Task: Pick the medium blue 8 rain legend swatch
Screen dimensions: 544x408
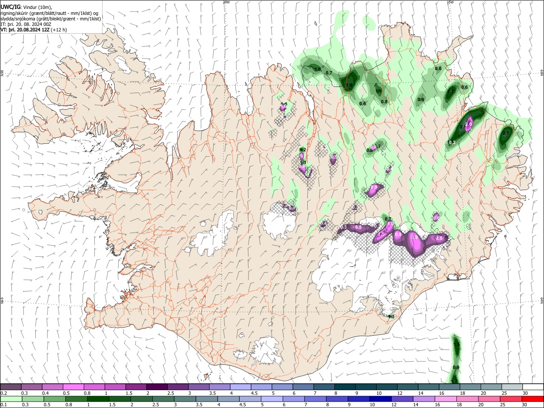Action: pyautogui.click(x=337, y=399)
